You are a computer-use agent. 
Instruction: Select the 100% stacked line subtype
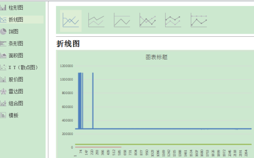[122, 20]
